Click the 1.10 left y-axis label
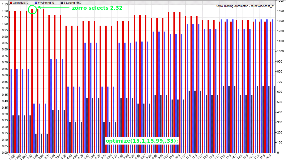This screenshot has height=161, width=286. pos(4,11)
